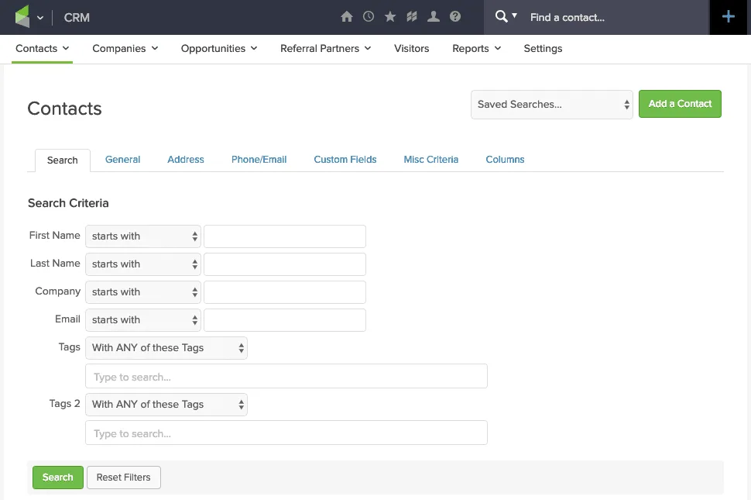The height and width of the screenshot is (500, 751).
Task: Click the blue plus quick-add icon
Action: pos(729,17)
